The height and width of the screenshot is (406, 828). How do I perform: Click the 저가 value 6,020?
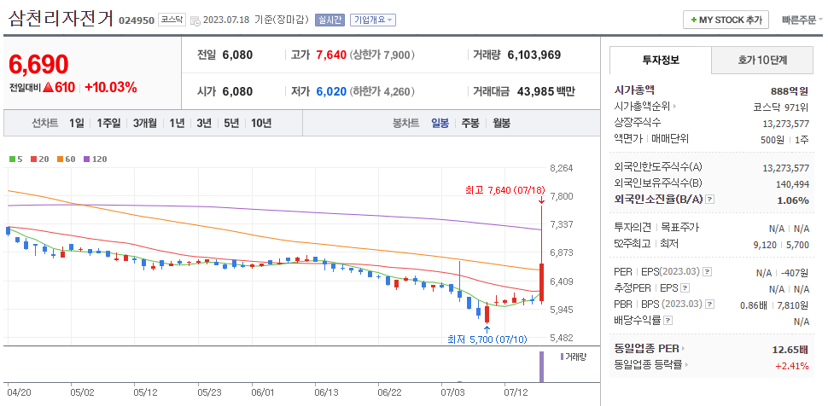point(331,91)
